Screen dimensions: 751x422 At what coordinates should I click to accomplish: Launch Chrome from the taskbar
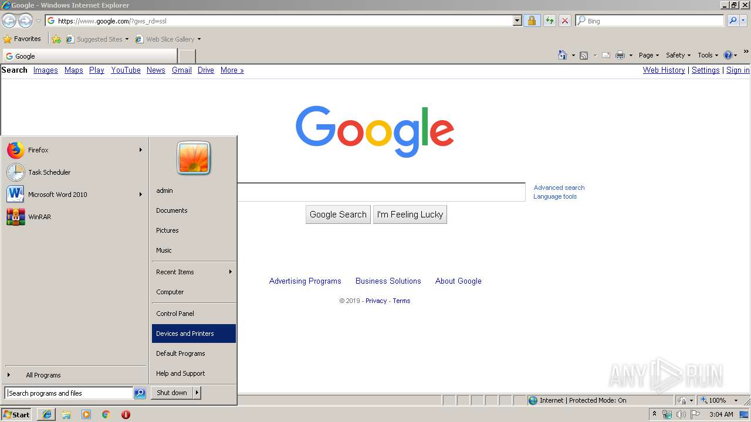106,414
